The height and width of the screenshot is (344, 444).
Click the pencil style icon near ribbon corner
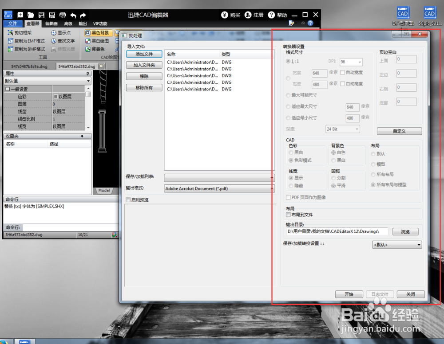pos(291,23)
